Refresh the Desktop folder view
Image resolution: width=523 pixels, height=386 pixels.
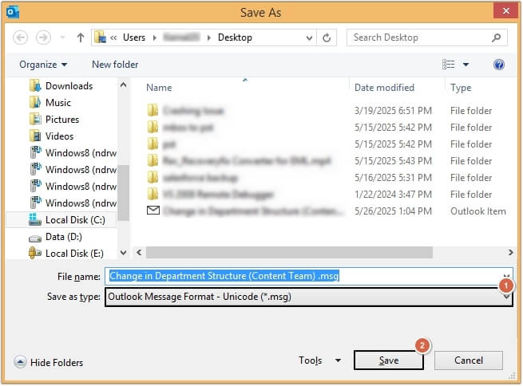[x=327, y=37]
